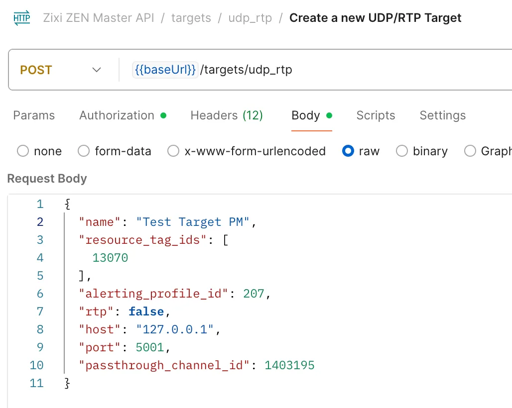Open the POST method dropdown

[x=61, y=70]
